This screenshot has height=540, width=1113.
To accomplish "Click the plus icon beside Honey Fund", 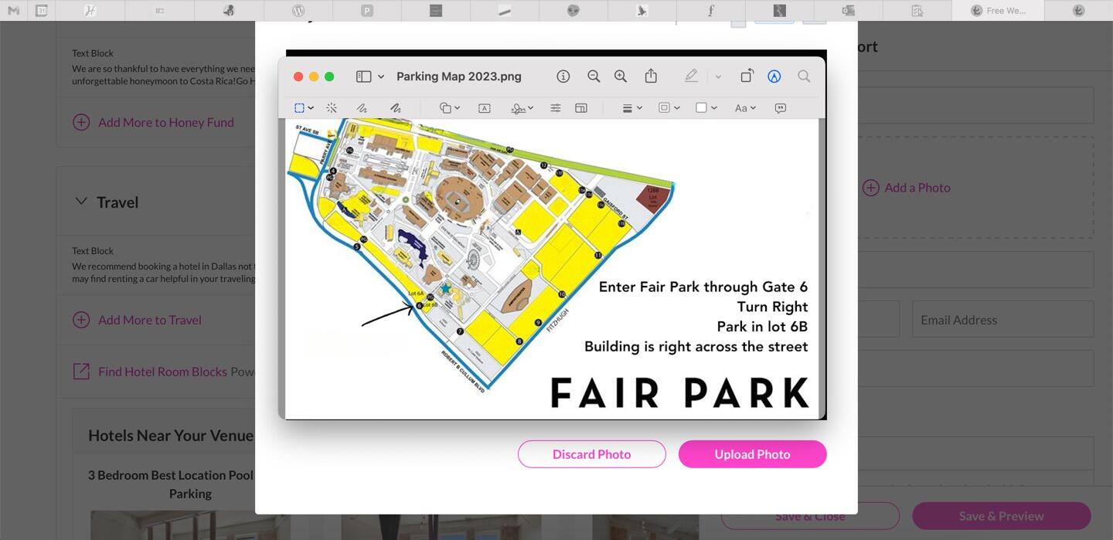I will 81,122.
